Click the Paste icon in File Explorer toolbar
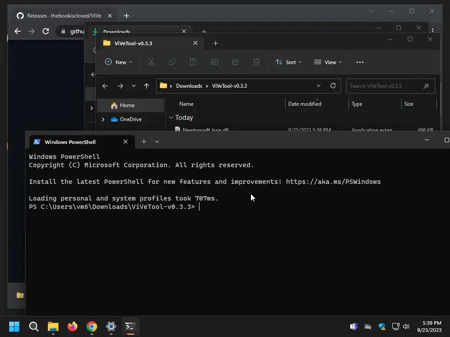The height and width of the screenshot is (337, 450). (x=193, y=62)
